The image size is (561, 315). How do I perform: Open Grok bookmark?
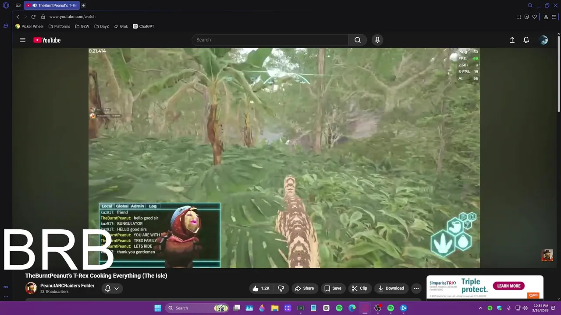tap(121, 26)
